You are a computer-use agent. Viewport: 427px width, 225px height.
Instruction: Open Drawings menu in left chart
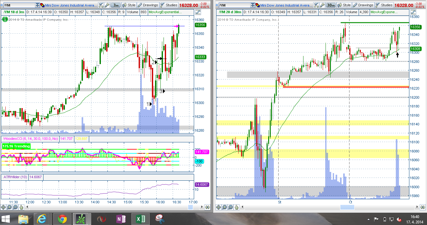pos(148,5)
